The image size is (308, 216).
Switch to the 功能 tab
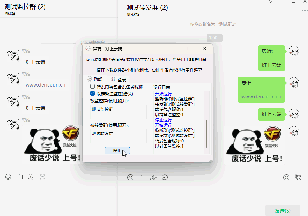95,79
